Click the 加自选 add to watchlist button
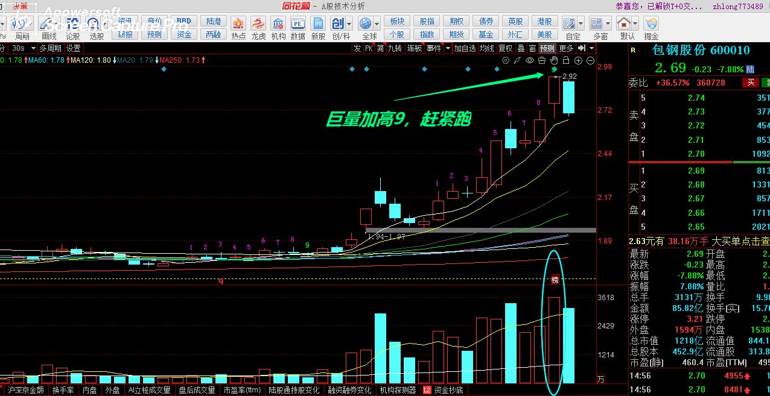Image resolution: width=770 pixels, height=396 pixels. [x=465, y=48]
